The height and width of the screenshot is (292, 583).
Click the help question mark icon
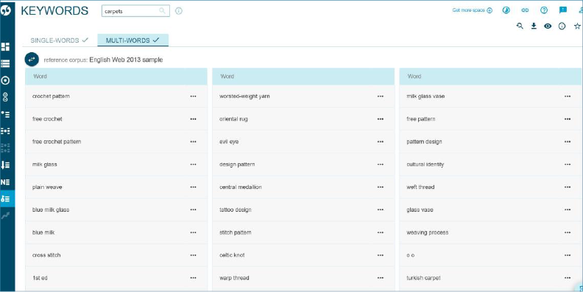[x=544, y=10]
